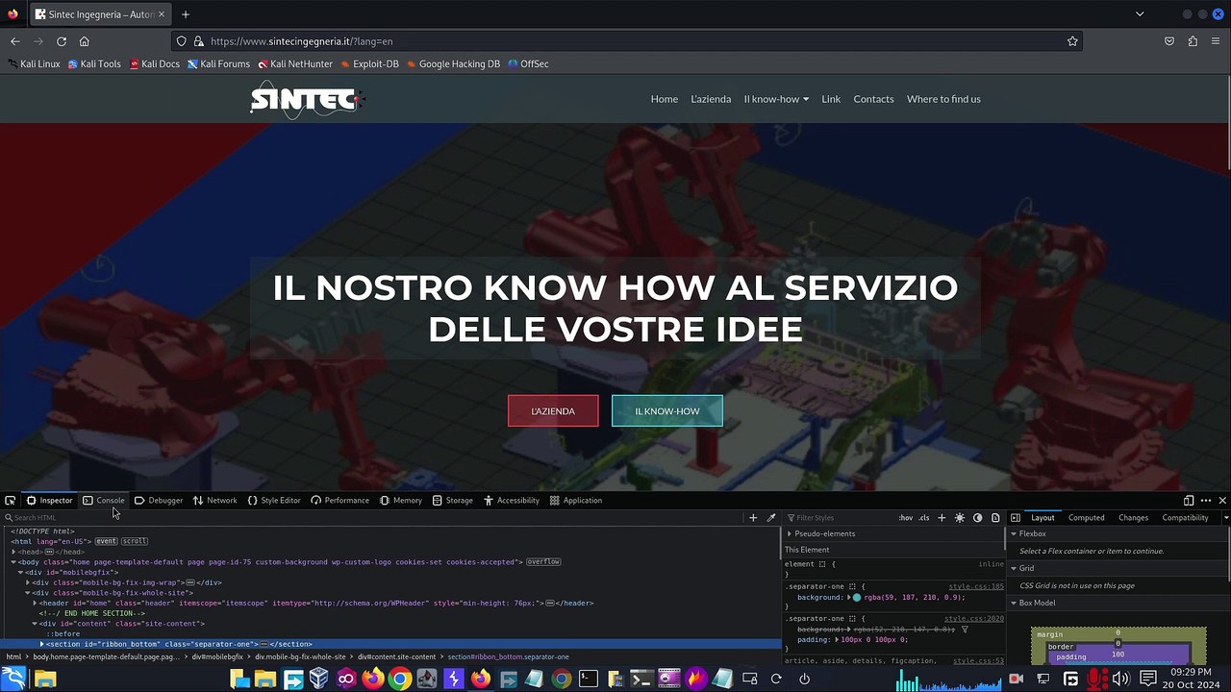The image size is (1231, 692).
Task: Open the Style Editor tab
Action: (274, 501)
